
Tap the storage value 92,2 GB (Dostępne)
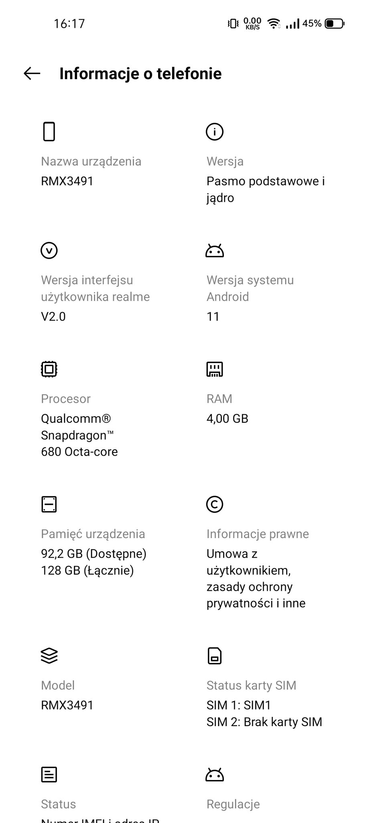94,554
